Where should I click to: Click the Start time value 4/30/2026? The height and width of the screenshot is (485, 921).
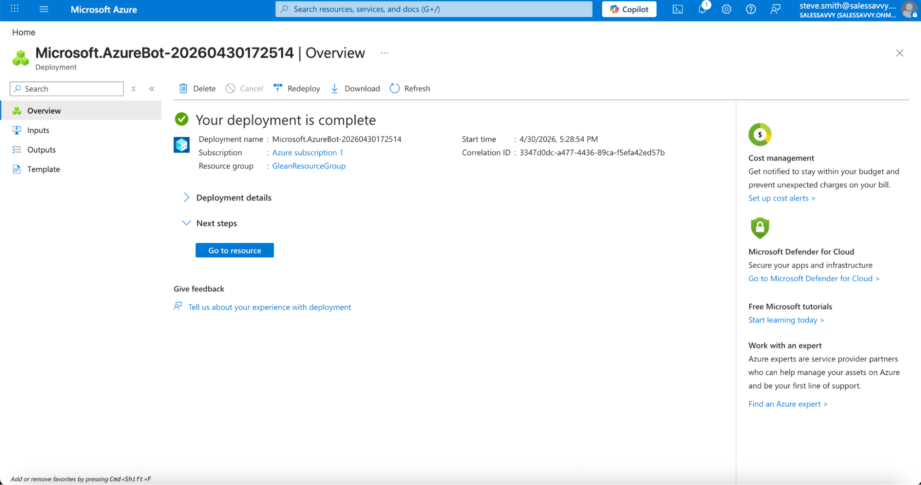(x=558, y=139)
